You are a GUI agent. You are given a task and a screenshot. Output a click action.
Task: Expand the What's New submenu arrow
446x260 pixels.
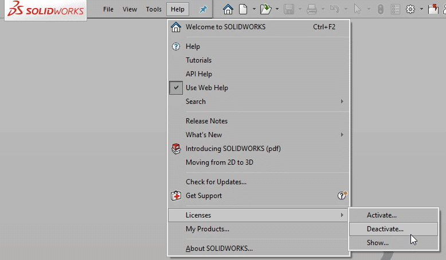click(x=342, y=135)
